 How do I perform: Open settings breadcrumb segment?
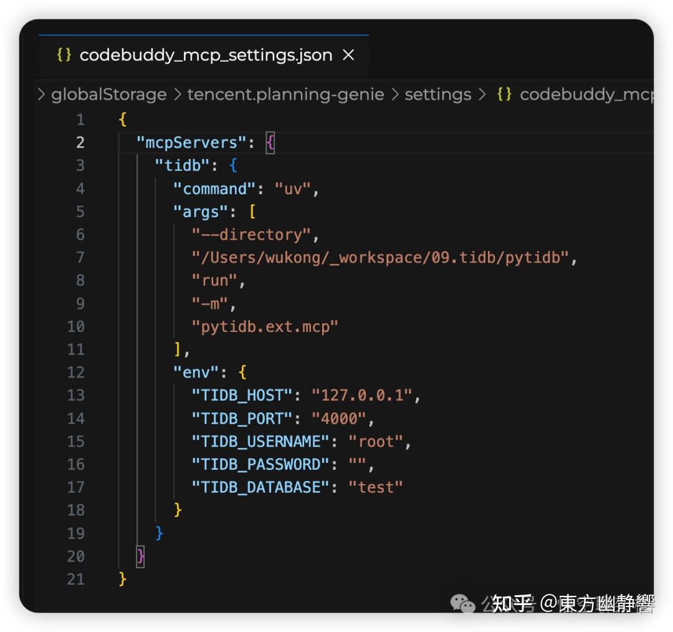(x=438, y=94)
